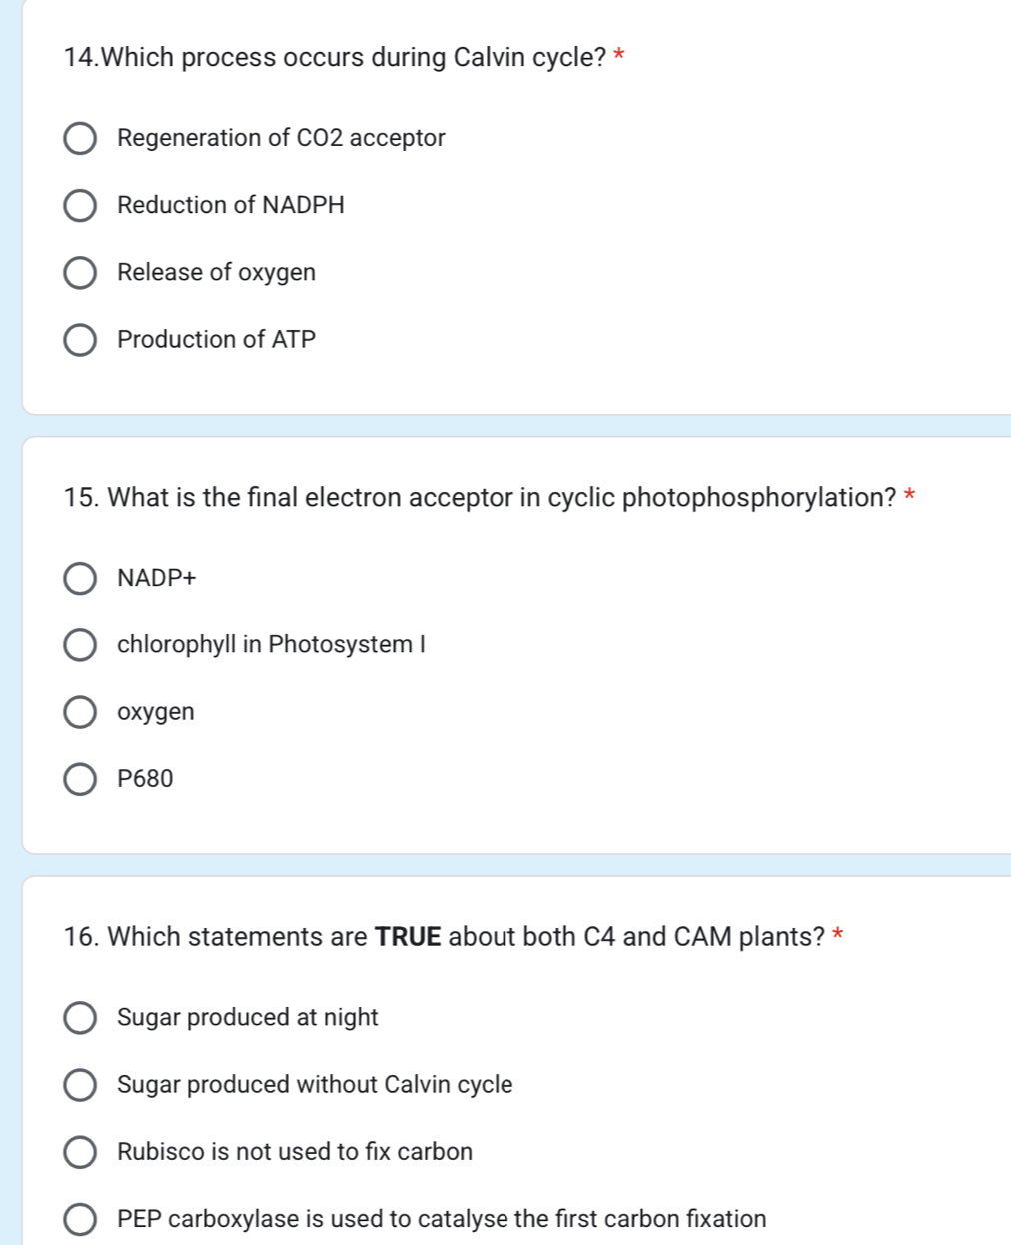Click question 14 title text

tap(335, 58)
